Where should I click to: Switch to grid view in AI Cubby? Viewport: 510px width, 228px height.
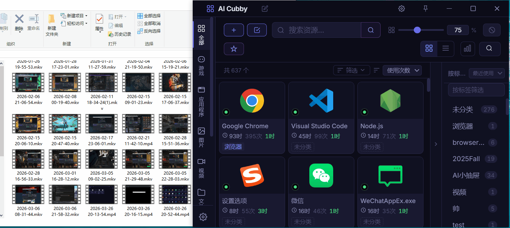pos(429,49)
